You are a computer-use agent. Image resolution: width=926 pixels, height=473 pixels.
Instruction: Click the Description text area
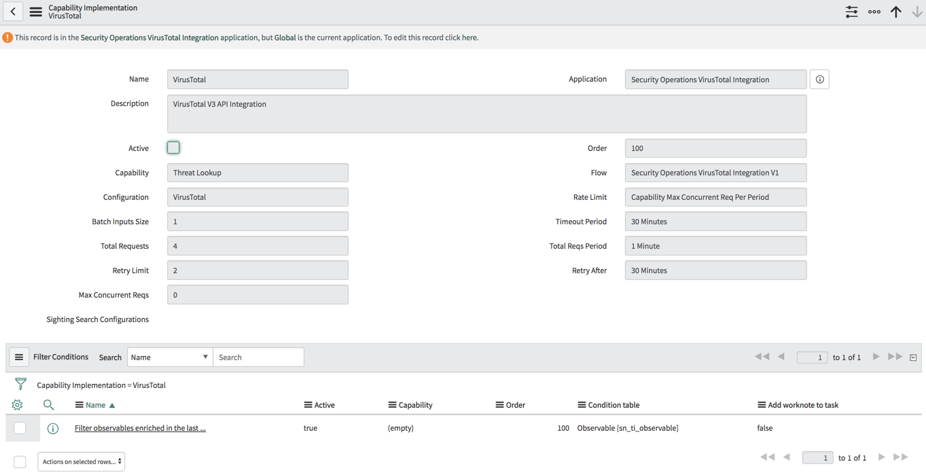(x=486, y=114)
